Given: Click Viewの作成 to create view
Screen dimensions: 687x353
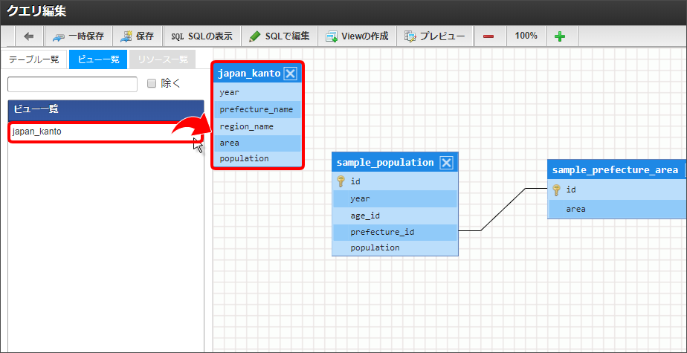Looking at the screenshot, I should (x=357, y=36).
